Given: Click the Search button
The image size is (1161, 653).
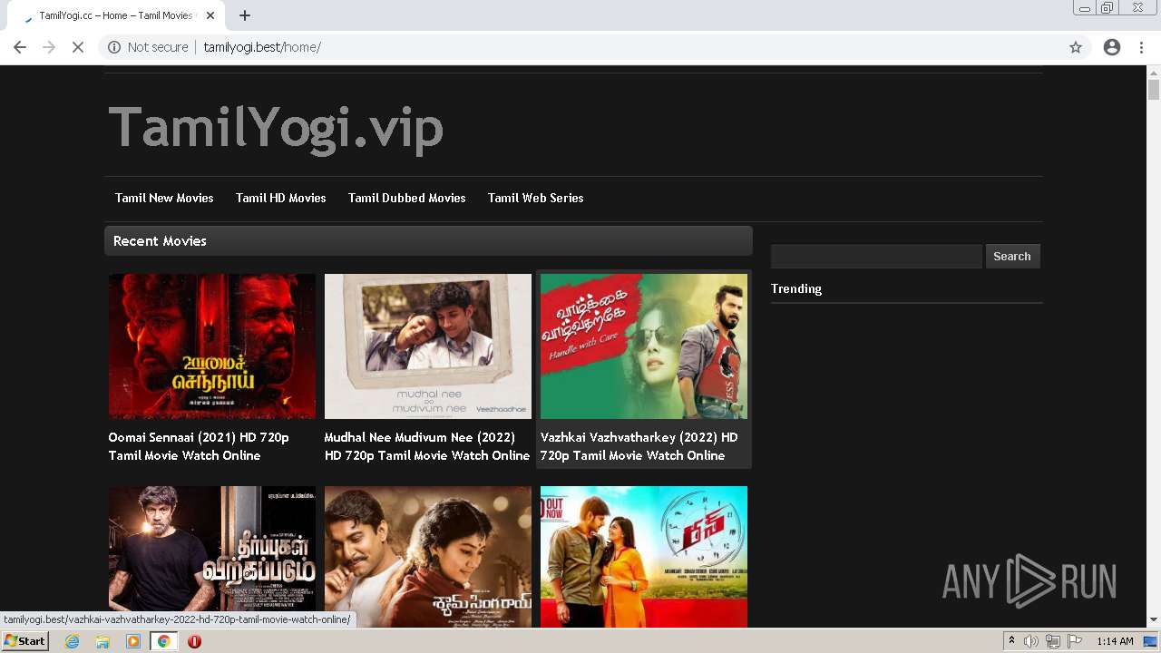Looking at the screenshot, I should click(1012, 257).
